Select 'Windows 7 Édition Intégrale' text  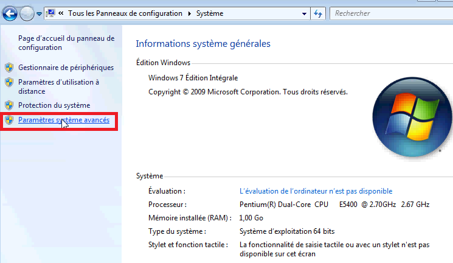[x=193, y=78]
